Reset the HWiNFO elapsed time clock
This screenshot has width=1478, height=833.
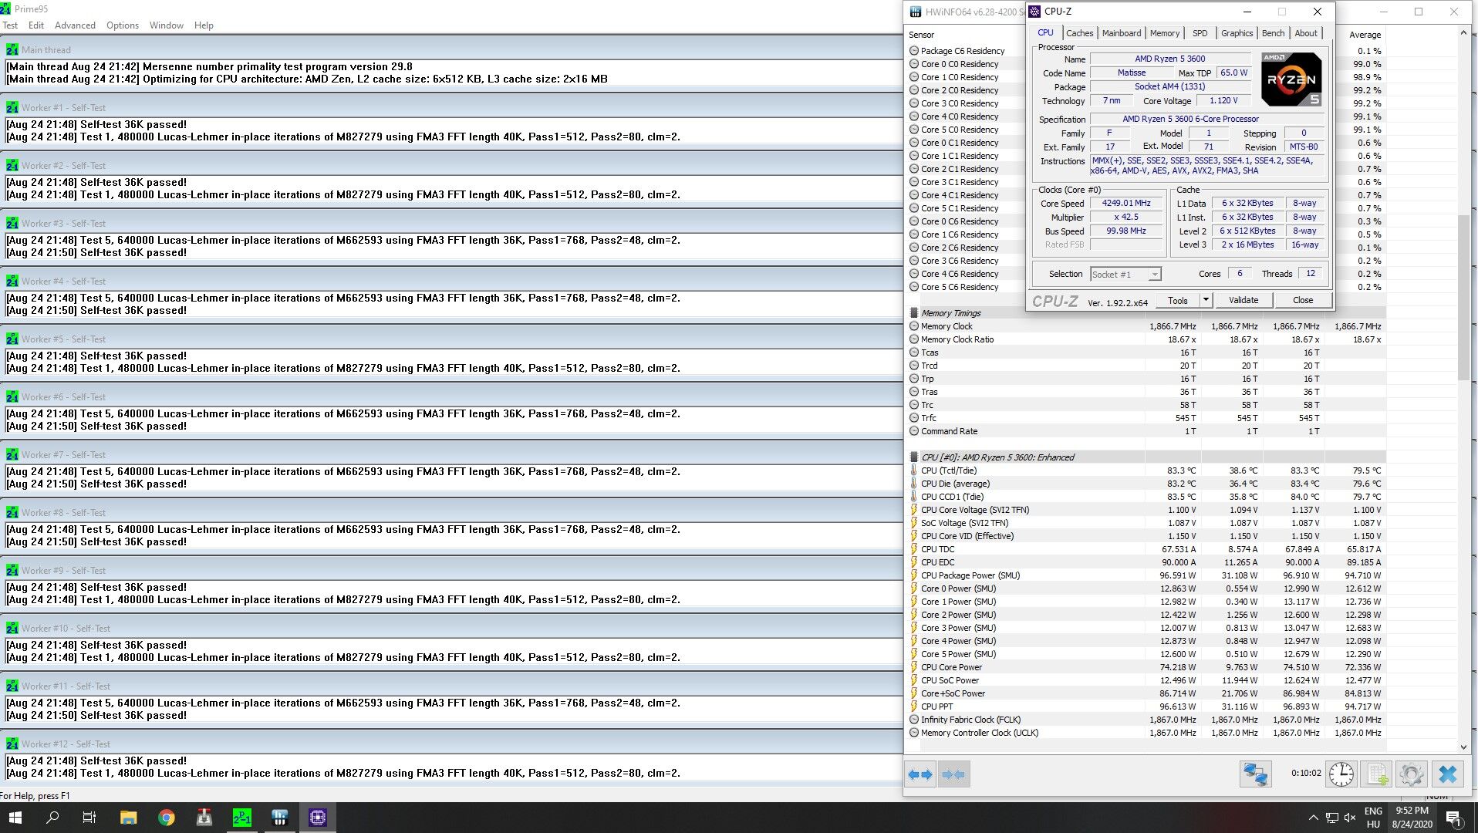coord(1341,774)
